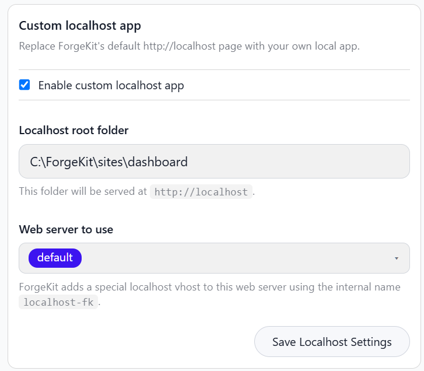The height and width of the screenshot is (371, 424).
Task: Open the Web server to use dropdown
Action: [x=214, y=258]
